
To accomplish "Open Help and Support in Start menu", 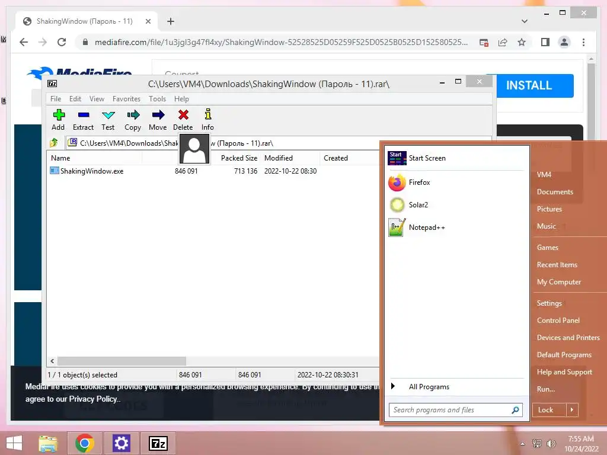I will pyautogui.click(x=564, y=372).
